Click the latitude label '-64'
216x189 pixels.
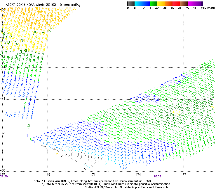click(x=3, y=67)
